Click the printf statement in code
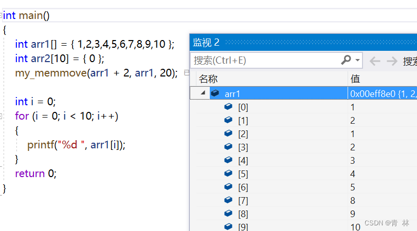The width and height of the screenshot is (417, 231). 76,145
